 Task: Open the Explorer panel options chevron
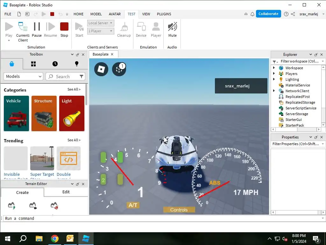coord(310,55)
